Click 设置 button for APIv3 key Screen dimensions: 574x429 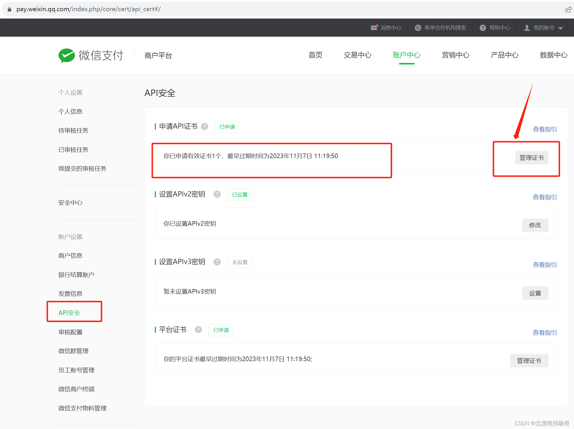(x=535, y=293)
